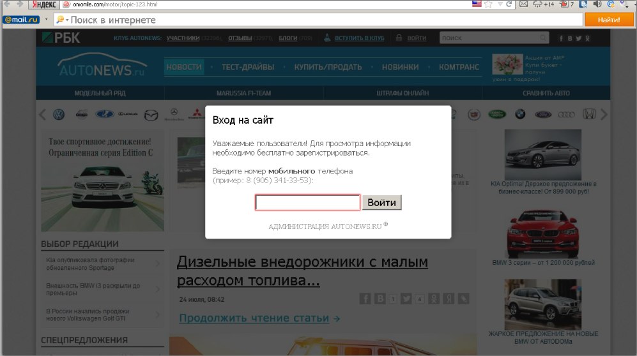Screen dimensions: 637x356
Task: Click the Войти button in the login dialog
Action: 382,202
